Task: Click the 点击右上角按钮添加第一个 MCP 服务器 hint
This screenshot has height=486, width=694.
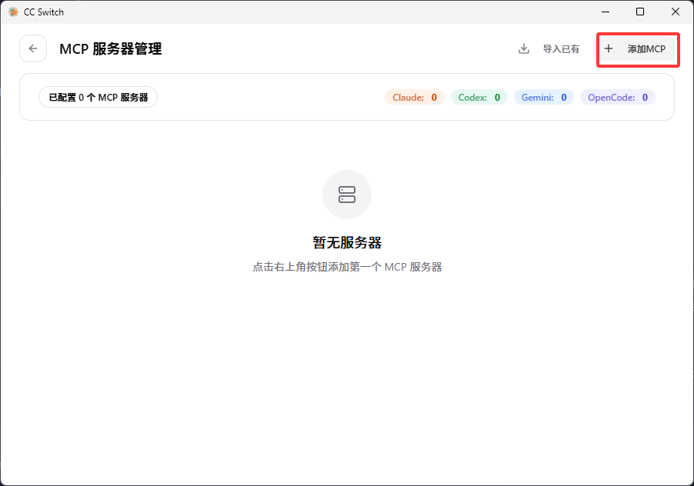Action: click(x=347, y=267)
